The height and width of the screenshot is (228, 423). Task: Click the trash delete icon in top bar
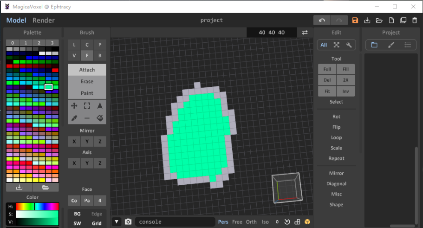(415, 20)
